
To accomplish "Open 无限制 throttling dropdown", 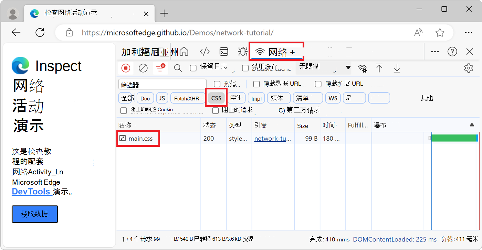I will pos(324,67).
